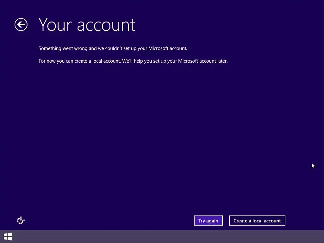Image resolution: width=324 pixels, height=243 pixels.
Task: Click the 'Your account' heading
Action: click(x=87, y=25)
